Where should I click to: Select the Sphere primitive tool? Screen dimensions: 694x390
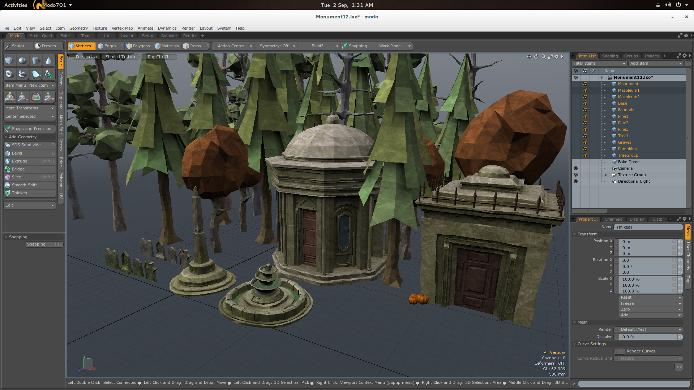[x=22, y=61]
